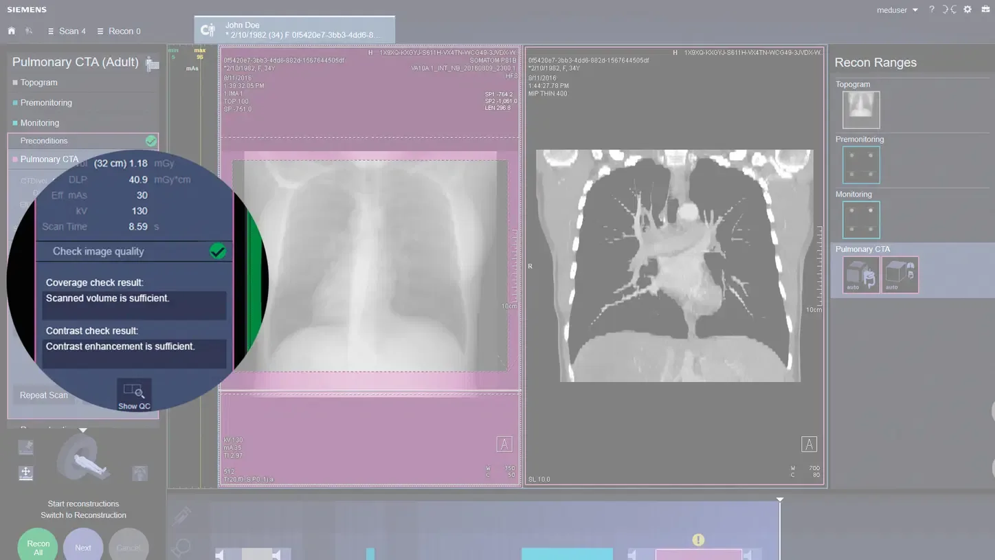Image resolution: width=995 pixels, height=560 pixels.
Task: Open the patient browser icon beside Home
Action: (x=29, y=31)
